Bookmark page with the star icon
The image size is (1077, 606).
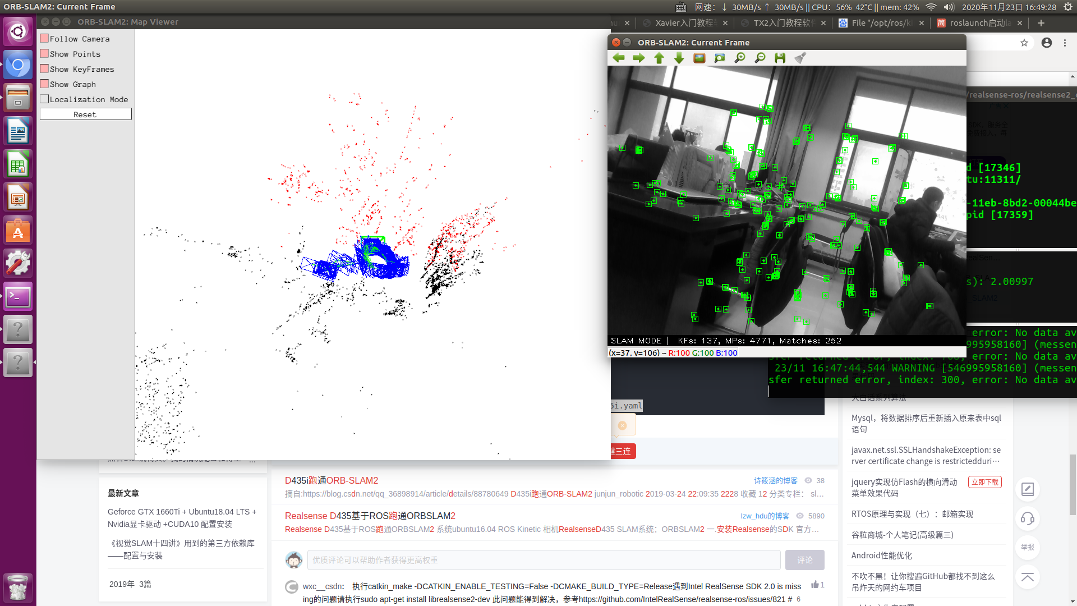pyautogui.click(x=1024, y=43)
